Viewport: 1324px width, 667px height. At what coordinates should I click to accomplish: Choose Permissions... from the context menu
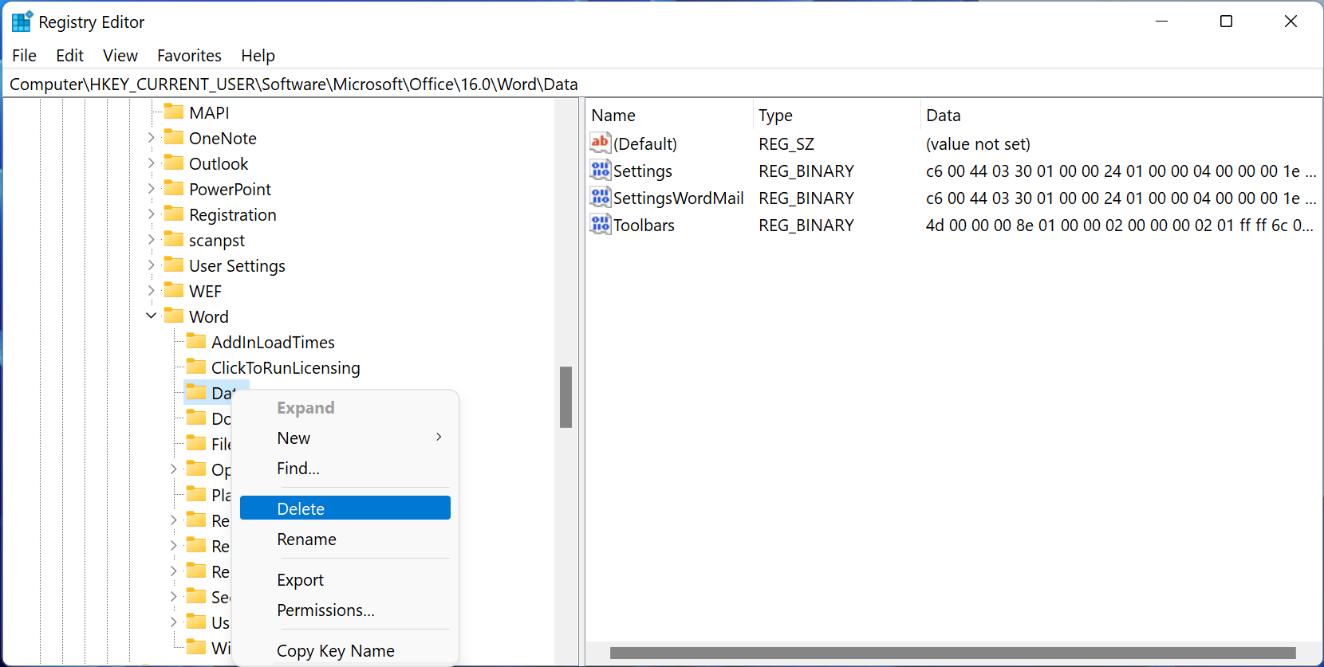pos(345,610)
